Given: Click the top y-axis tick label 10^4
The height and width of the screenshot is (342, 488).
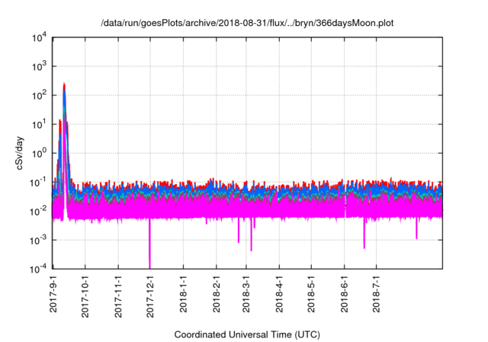Looking at the screenshot, I should tap(38, 37).
